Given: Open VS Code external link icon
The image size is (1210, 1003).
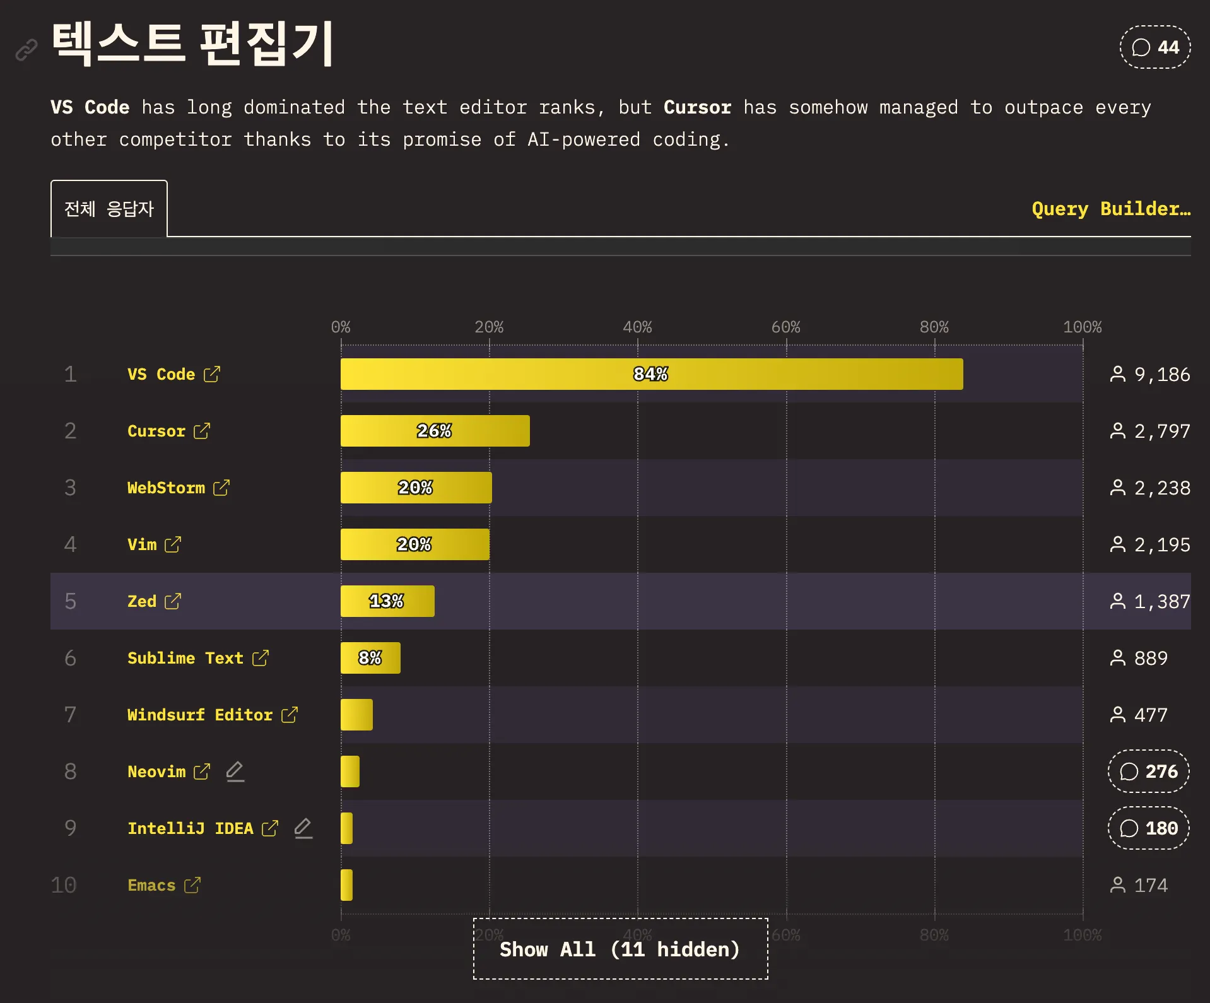Looking at the screenshot, I should pyautogui.click(x=212, y=374).
